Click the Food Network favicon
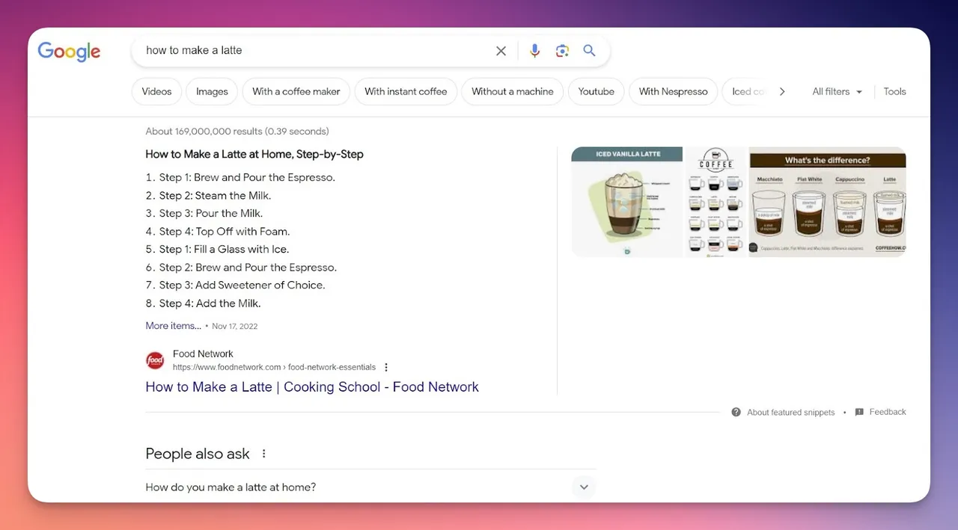The image size is (958, 530). 155,360
